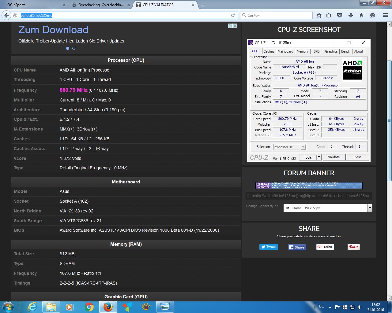Select CPU-Z About tab in screenshot

coord(359,51)
